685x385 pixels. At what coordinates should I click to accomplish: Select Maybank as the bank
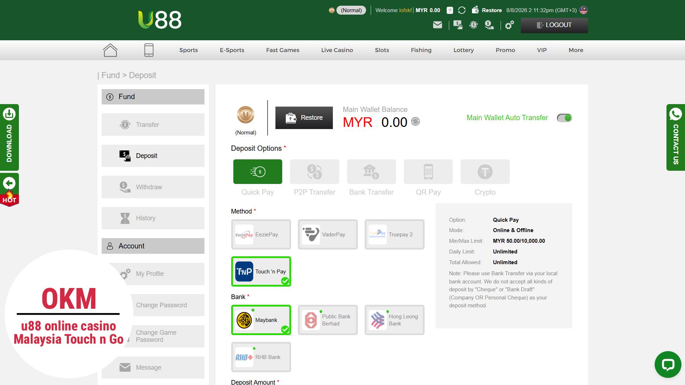[261, 320]
